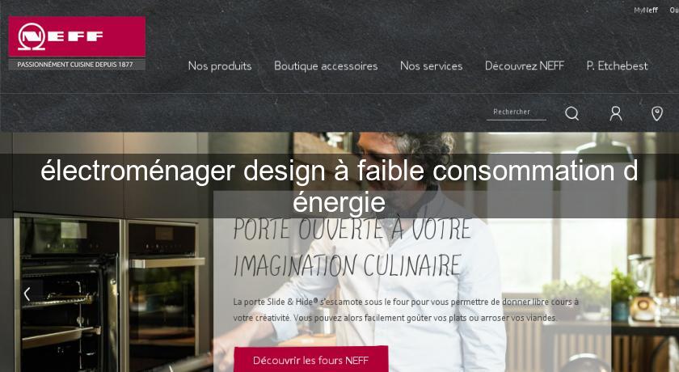This screenshot has width=679, height=372.
Task: Click the closed oven with handle
Action: pyautogui.click(x=163, y=296)
